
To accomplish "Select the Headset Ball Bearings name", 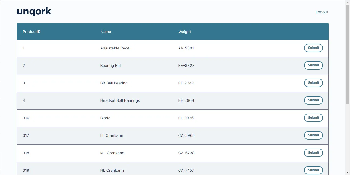I will tap(120, 100).
